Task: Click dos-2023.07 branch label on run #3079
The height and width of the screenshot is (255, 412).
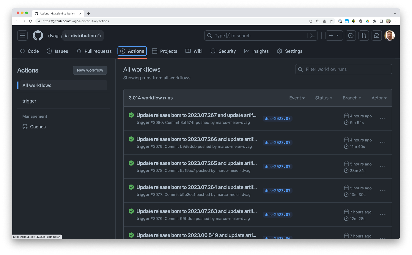Action: (x=278, y=143)
